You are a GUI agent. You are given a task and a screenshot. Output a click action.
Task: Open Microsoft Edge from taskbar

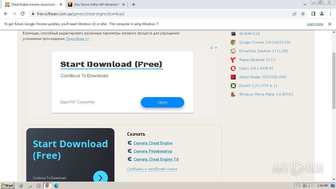[56, 186]
